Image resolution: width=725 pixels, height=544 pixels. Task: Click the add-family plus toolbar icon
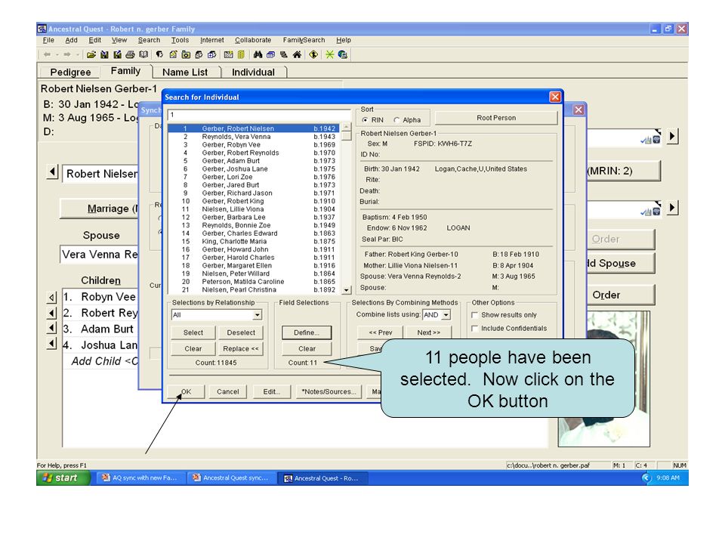click(x=211, y=54)
